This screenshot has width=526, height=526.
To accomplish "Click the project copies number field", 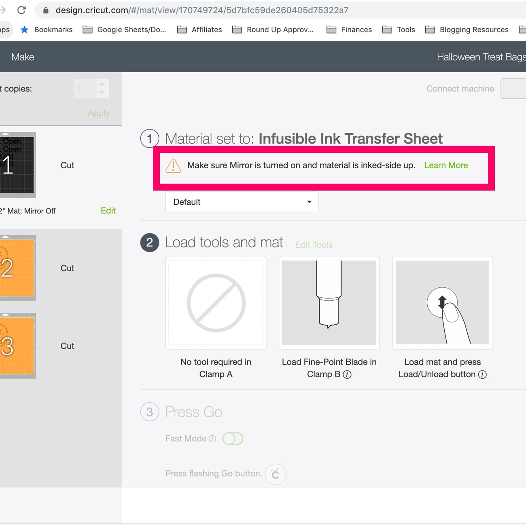I will coord(85,89).
